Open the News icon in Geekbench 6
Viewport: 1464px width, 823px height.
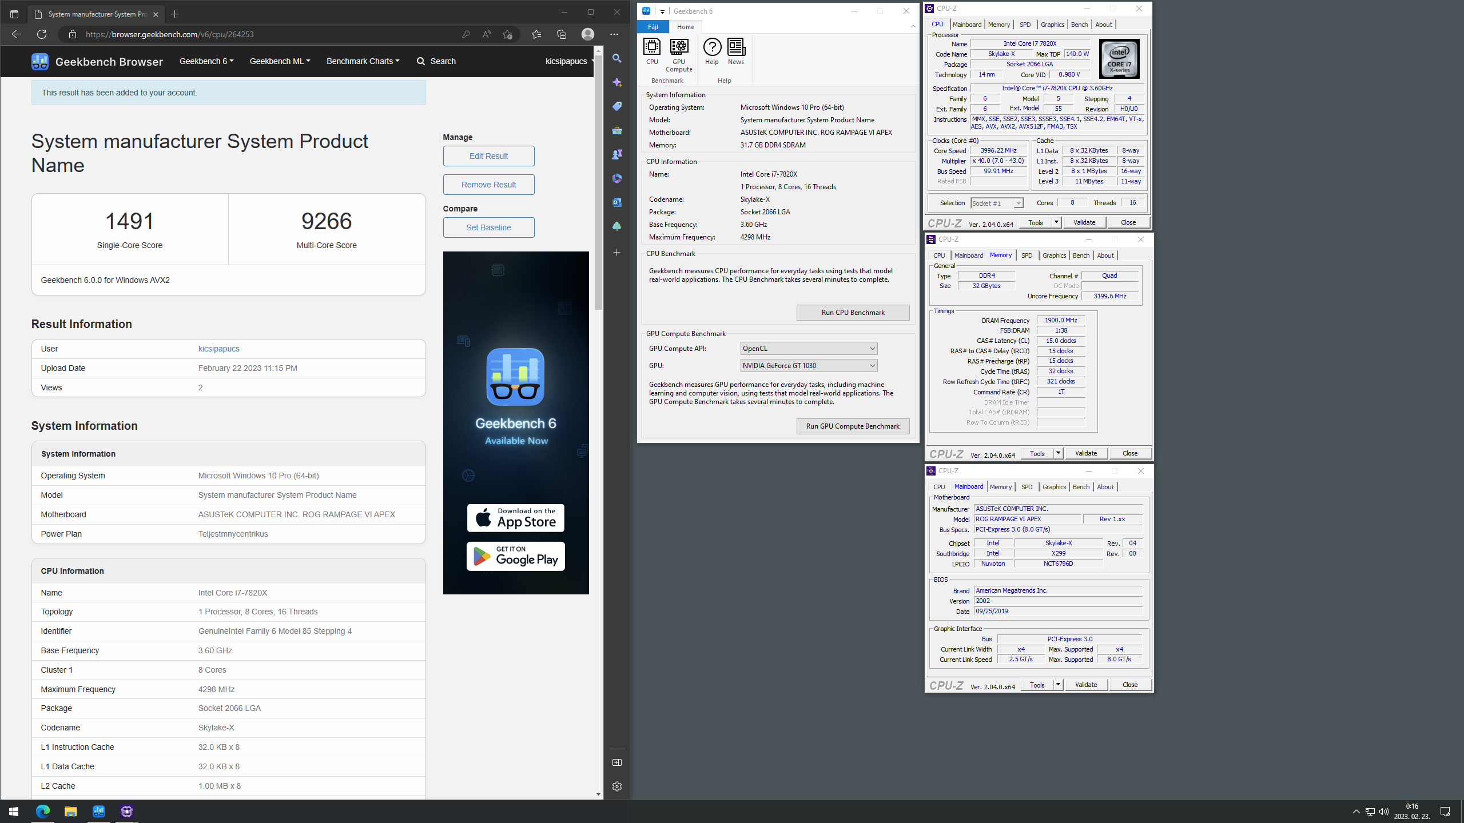click(x=736, y=51)
